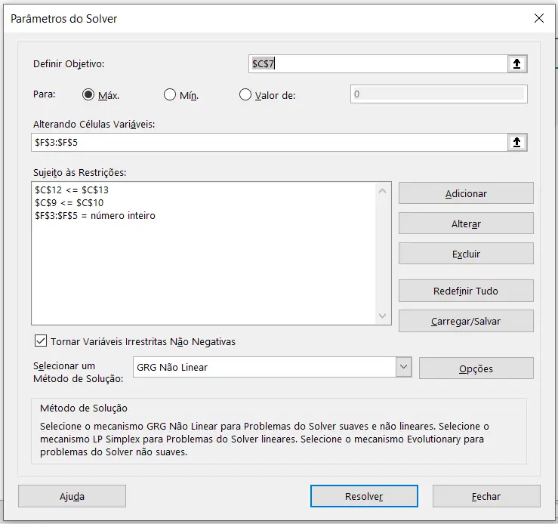Screen dimensions: 558x524
Task: Open Carregar/Salvar model options
Action: 466,321
